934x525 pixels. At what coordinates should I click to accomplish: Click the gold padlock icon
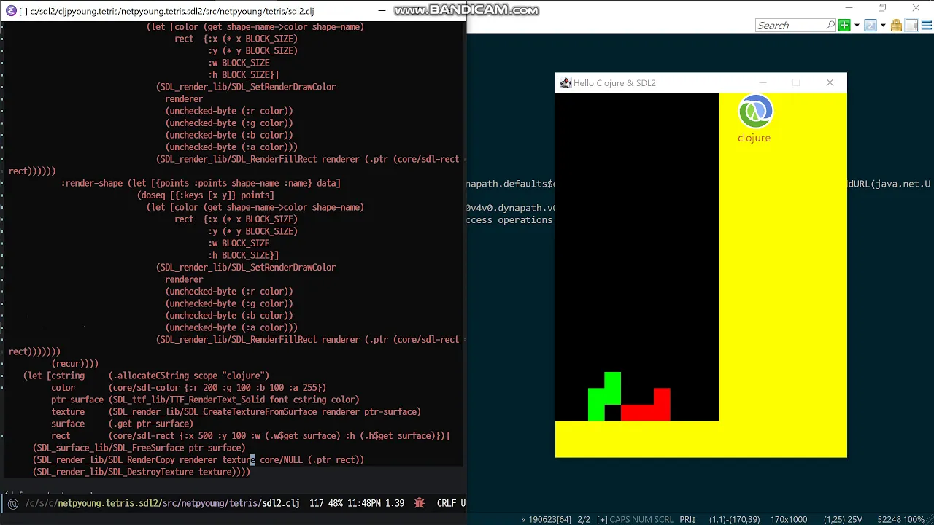click(896, 26)
